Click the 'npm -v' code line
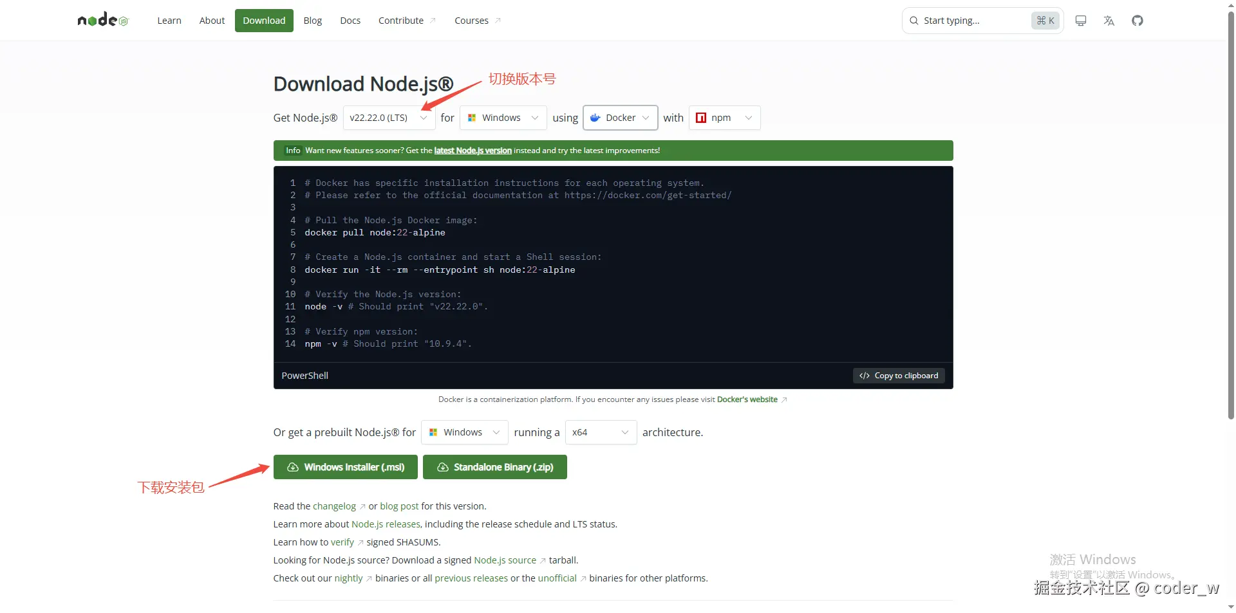This screenshot has height=613, width=1236. point(388,344)
